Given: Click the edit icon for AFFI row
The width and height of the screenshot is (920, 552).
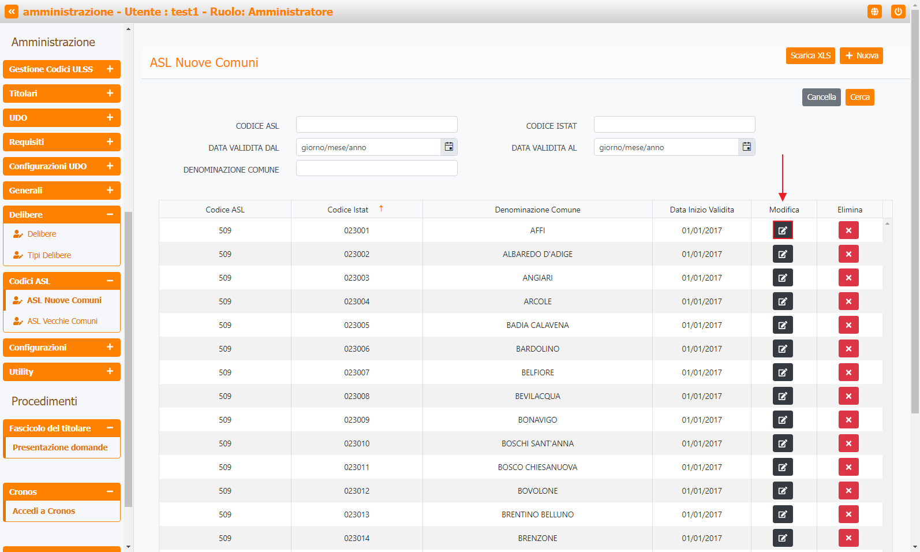Looking at the screenshot, I should [x=782, y=230].
